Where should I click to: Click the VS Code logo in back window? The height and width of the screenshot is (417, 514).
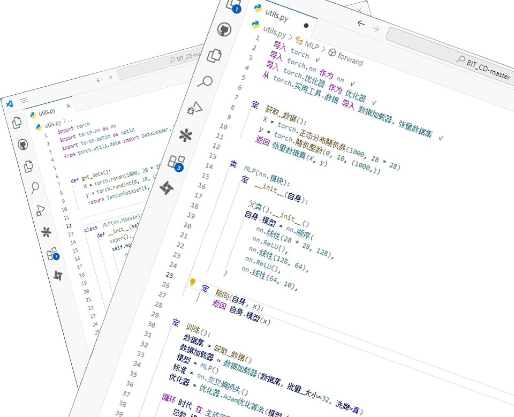click(x=9, y=103)
